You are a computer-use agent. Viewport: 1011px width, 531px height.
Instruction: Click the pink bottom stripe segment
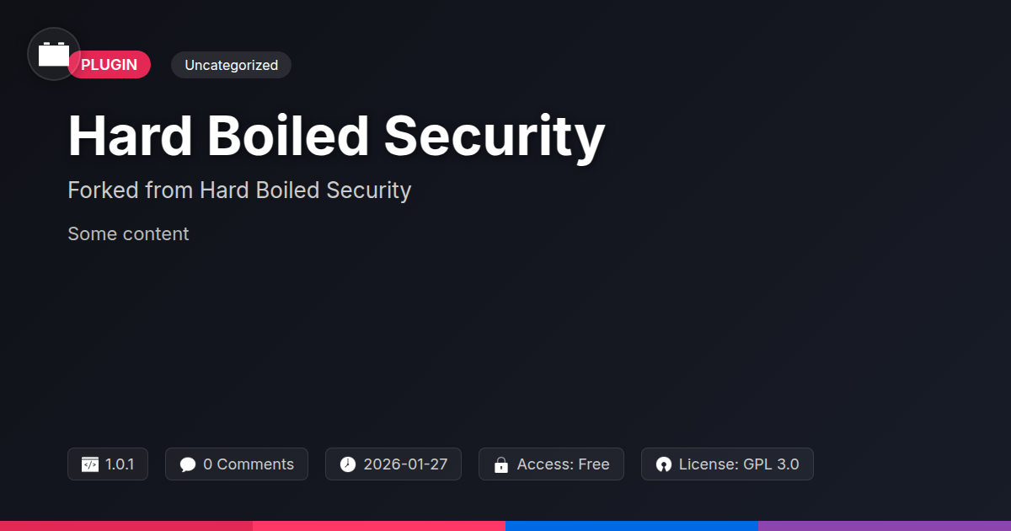click(x=379, y=525)
